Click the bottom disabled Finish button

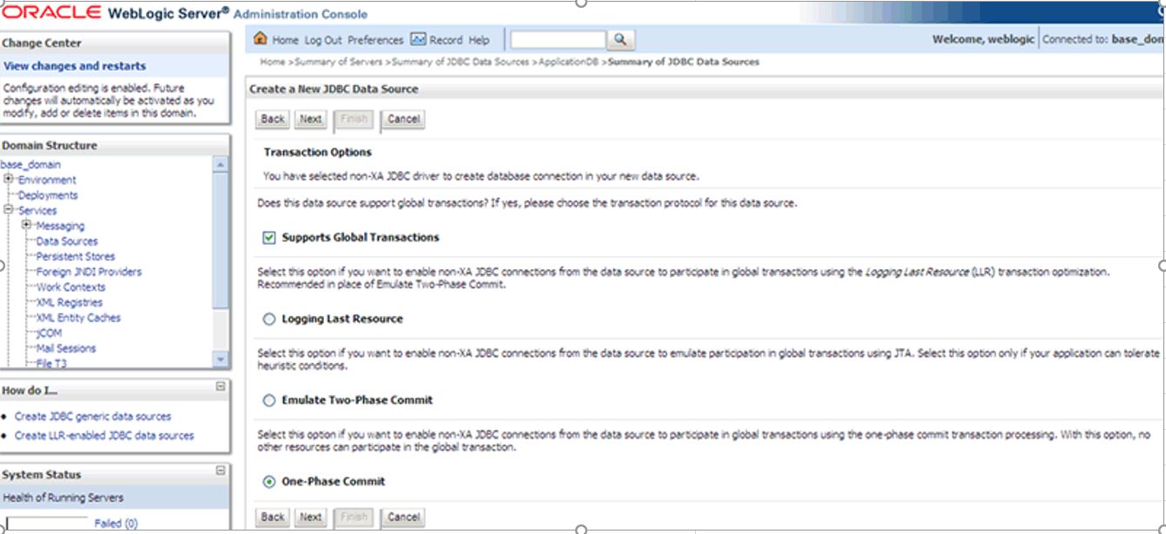tap(353, 517)
